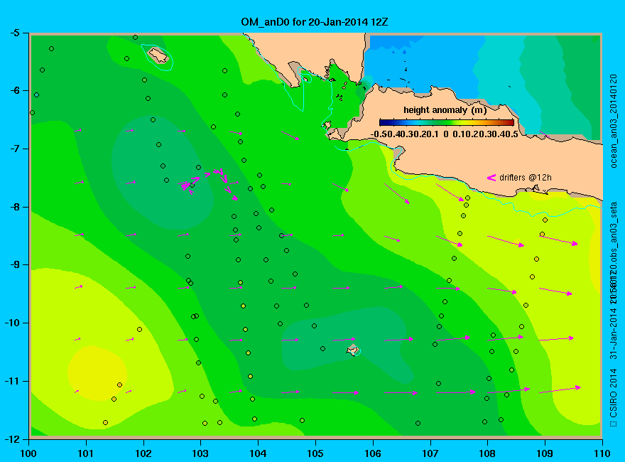Viewport: 625px width, 462px height.
Task: Click longitude label 102
Action: (x=143, y=453)
